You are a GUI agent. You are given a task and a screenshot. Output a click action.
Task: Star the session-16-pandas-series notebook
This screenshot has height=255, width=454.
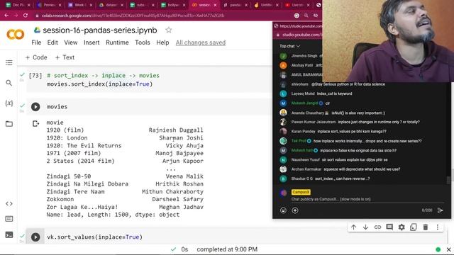[x=169, y=30]
